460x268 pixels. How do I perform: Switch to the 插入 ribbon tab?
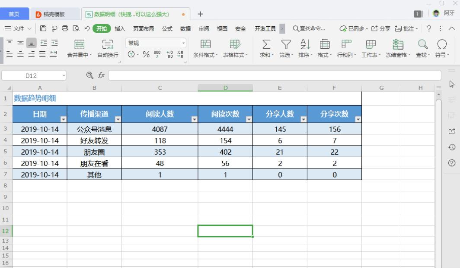click(119, 28)
